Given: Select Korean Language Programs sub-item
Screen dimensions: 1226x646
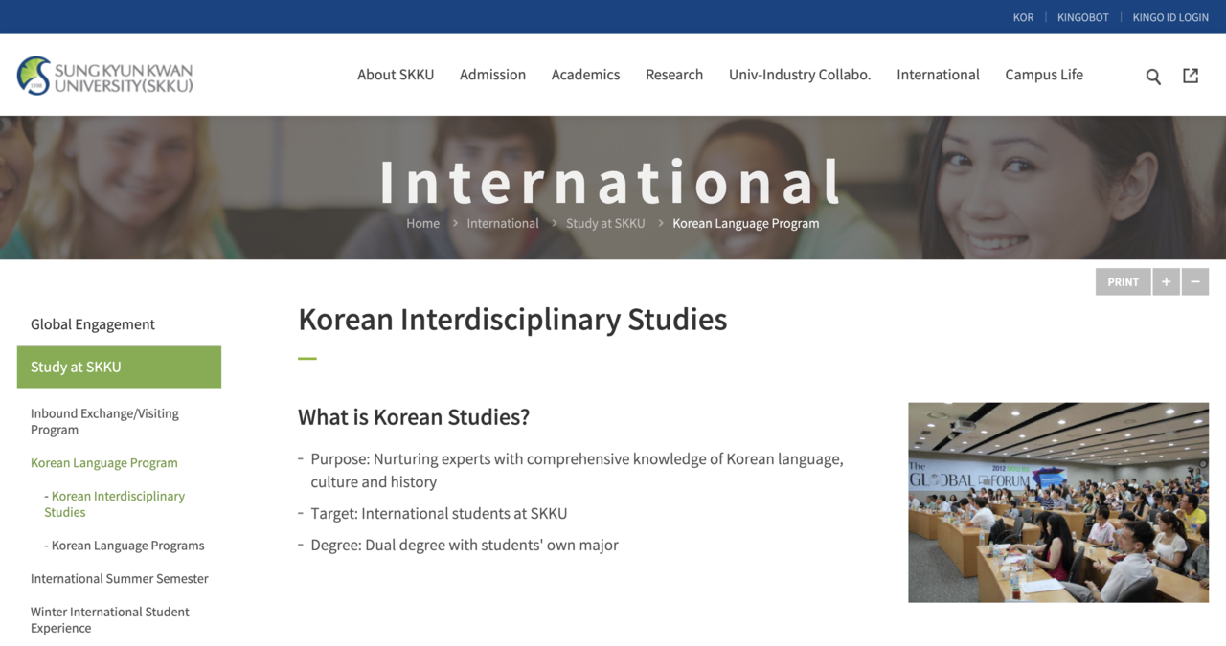Looking at the screenshot, I should point(127,546).
